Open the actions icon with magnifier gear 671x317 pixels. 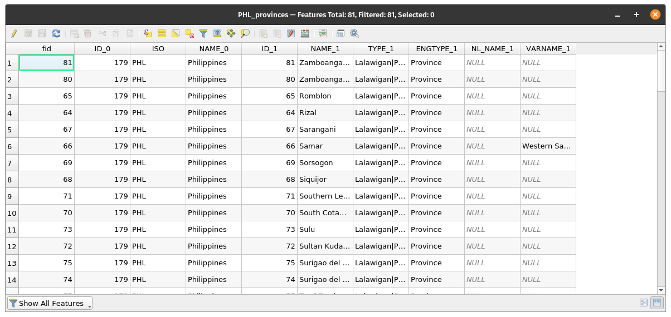tap(354, 33)
